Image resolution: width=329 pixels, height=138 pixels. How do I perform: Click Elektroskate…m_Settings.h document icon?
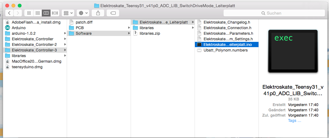199,39
